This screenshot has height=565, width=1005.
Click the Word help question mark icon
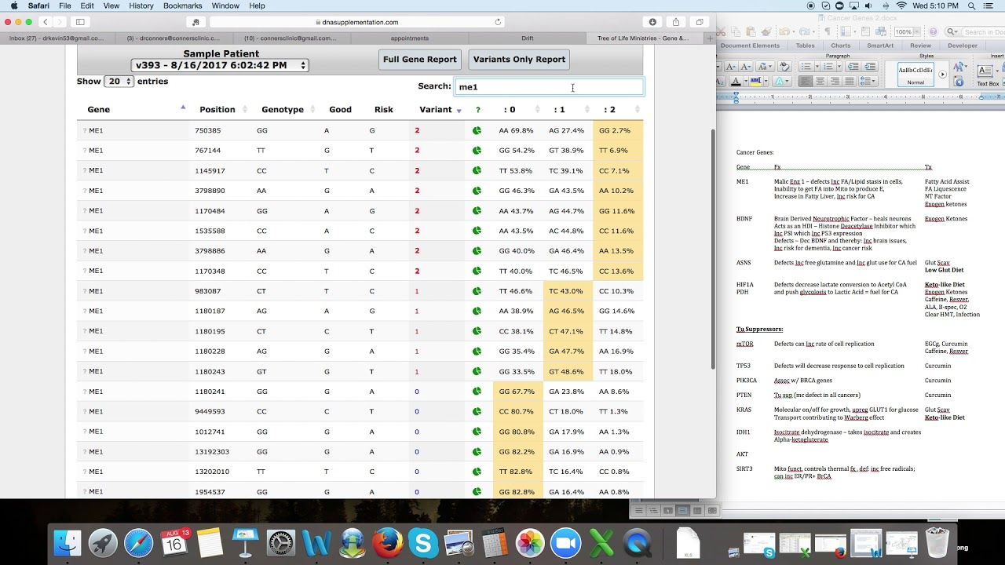[x=934, y=32]
